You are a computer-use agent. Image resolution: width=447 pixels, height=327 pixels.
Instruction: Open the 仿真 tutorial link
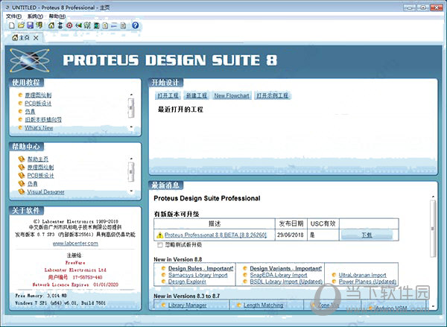(31, 112)
